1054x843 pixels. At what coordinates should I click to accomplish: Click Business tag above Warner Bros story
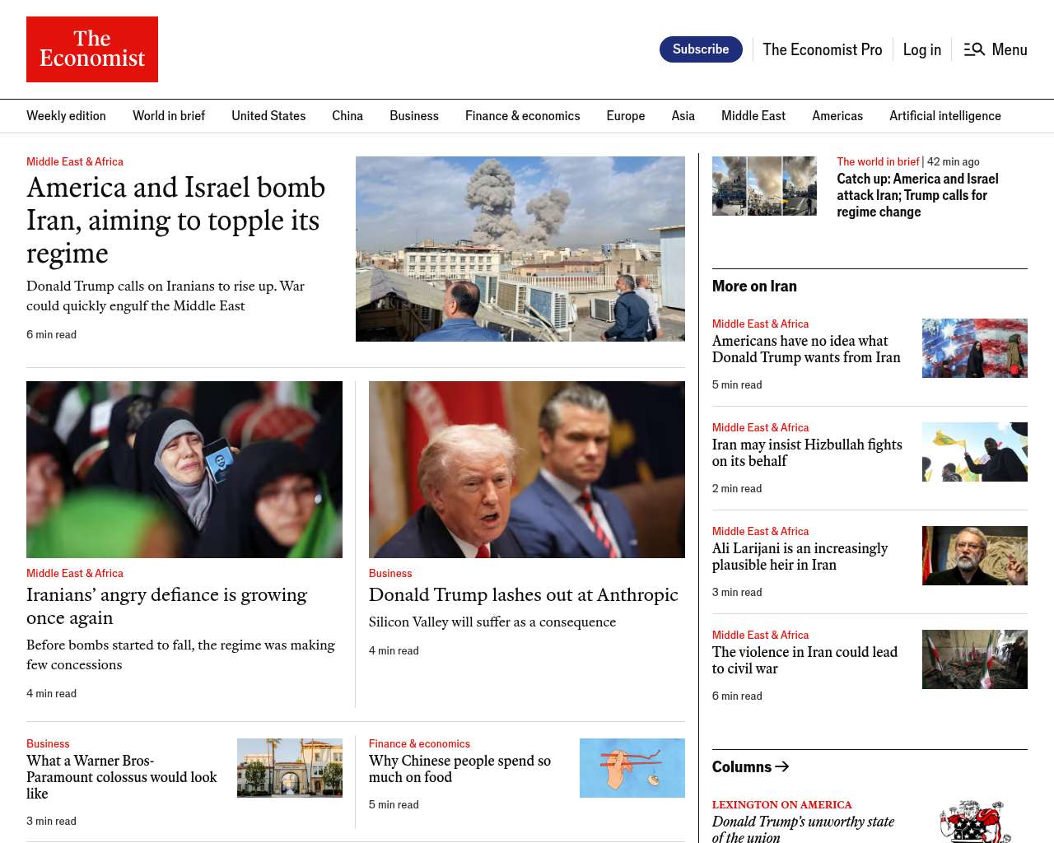tap(48, 743)
